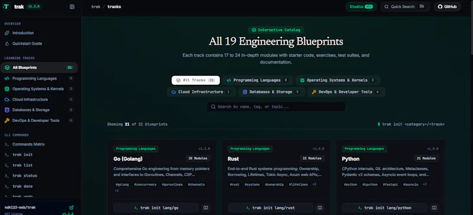Copy the trak init lang/go command
This screenshot has width=473, height=215.
(x=156, y=208)
